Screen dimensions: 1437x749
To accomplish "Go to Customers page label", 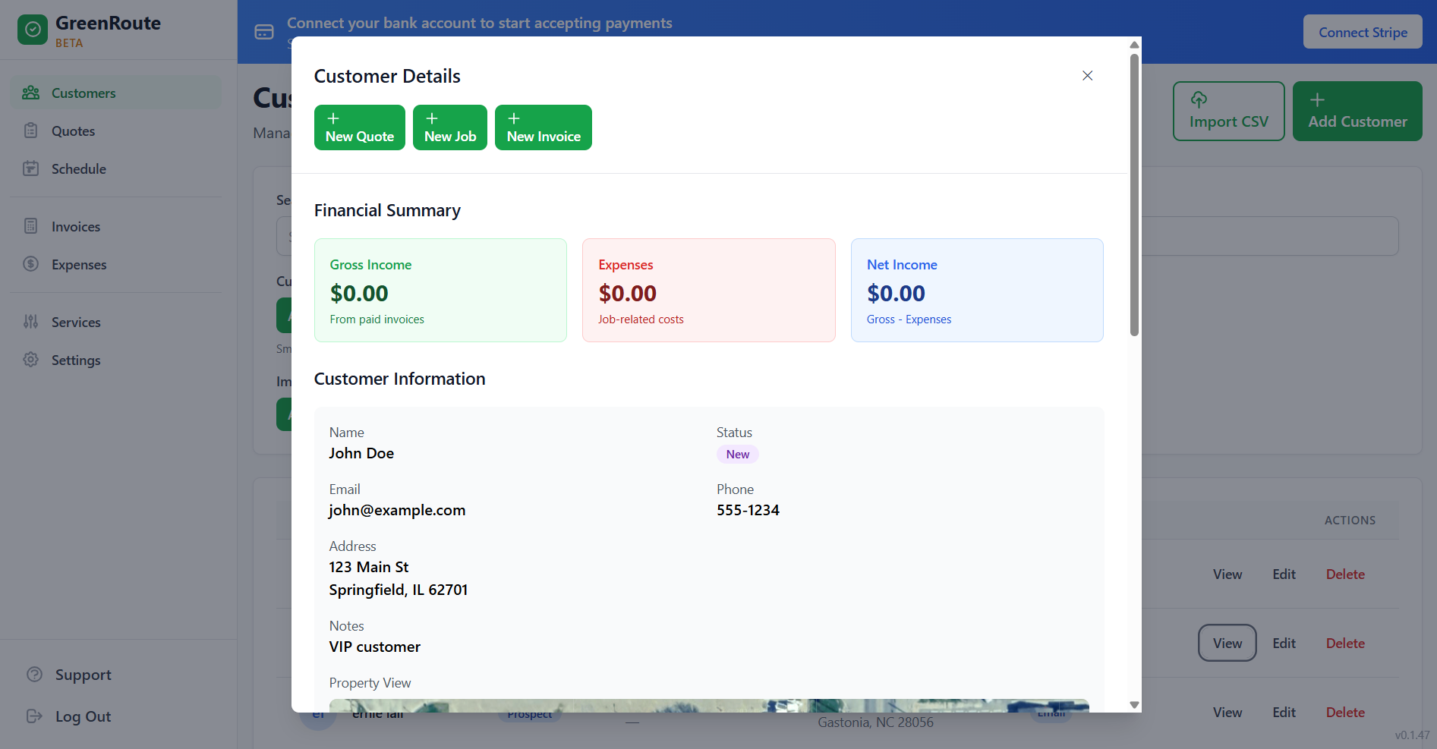I will tap(84, 93).
